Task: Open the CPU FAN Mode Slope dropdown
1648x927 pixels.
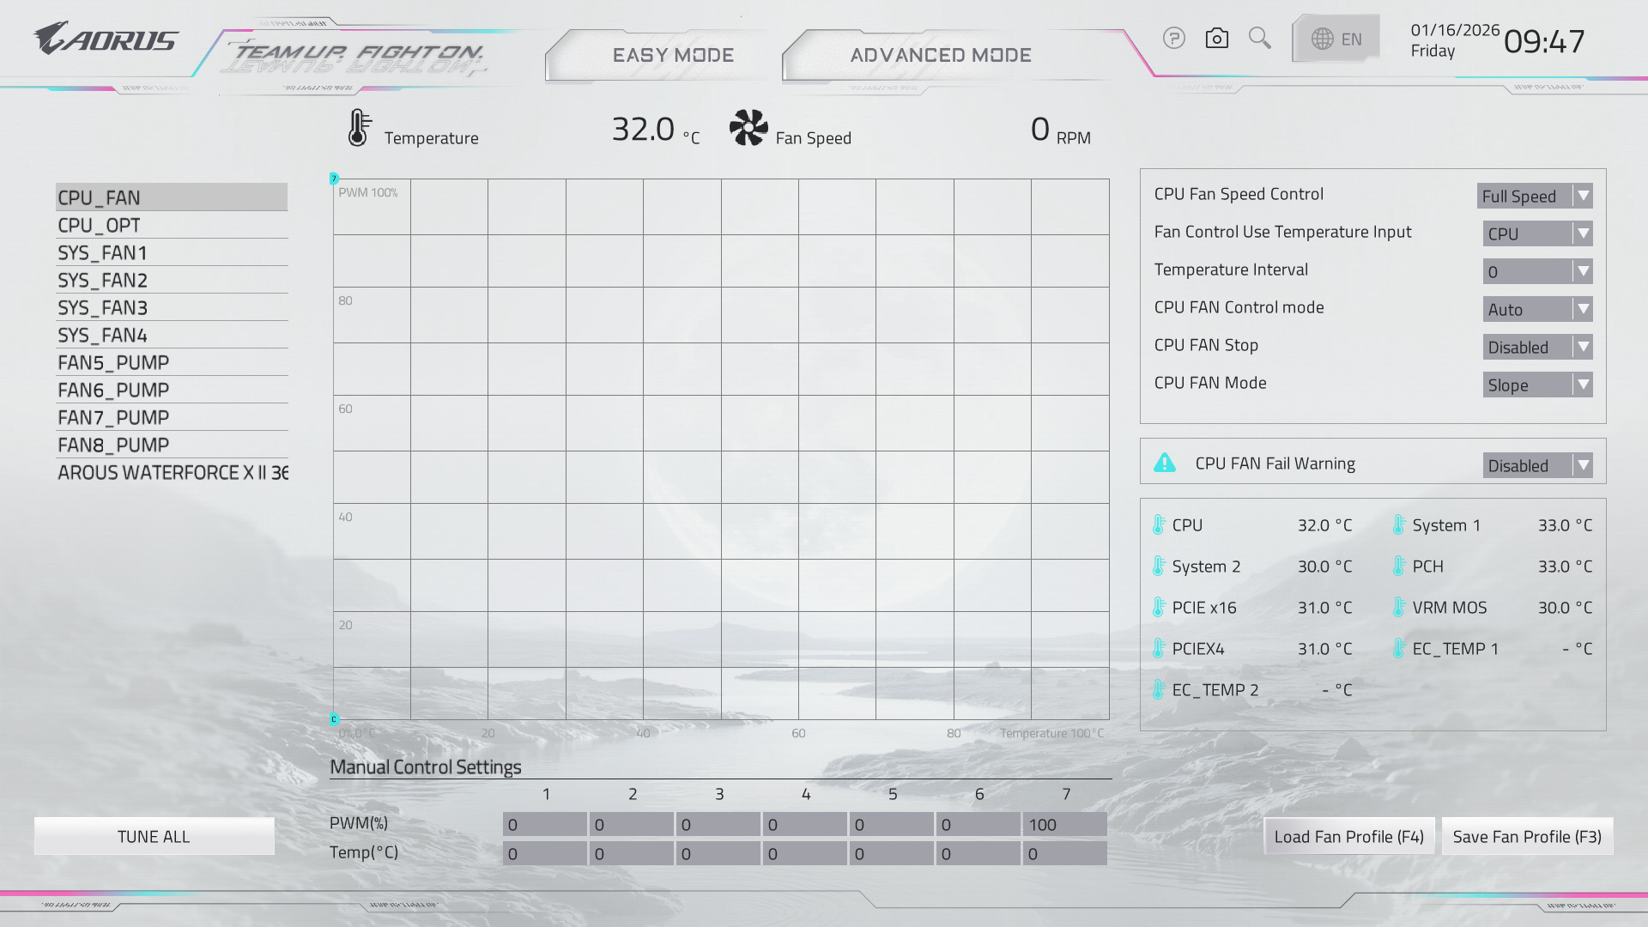Action: pos(1537,385)
